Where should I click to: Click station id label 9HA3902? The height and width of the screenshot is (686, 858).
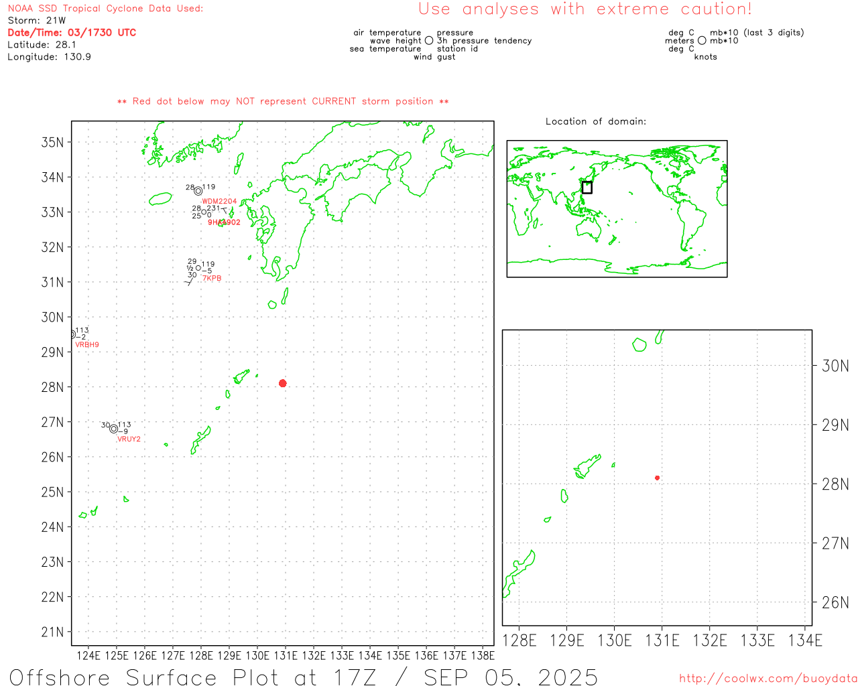[224, 222]
